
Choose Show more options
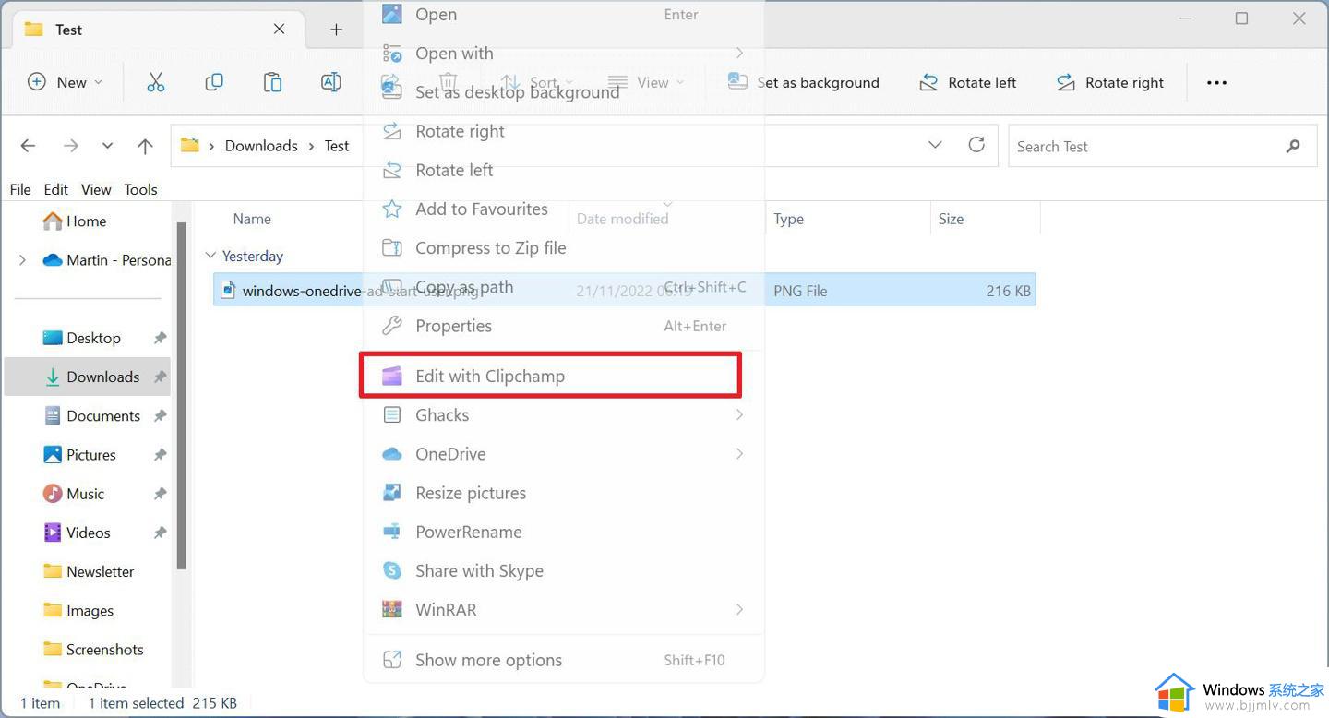[564, 660]
